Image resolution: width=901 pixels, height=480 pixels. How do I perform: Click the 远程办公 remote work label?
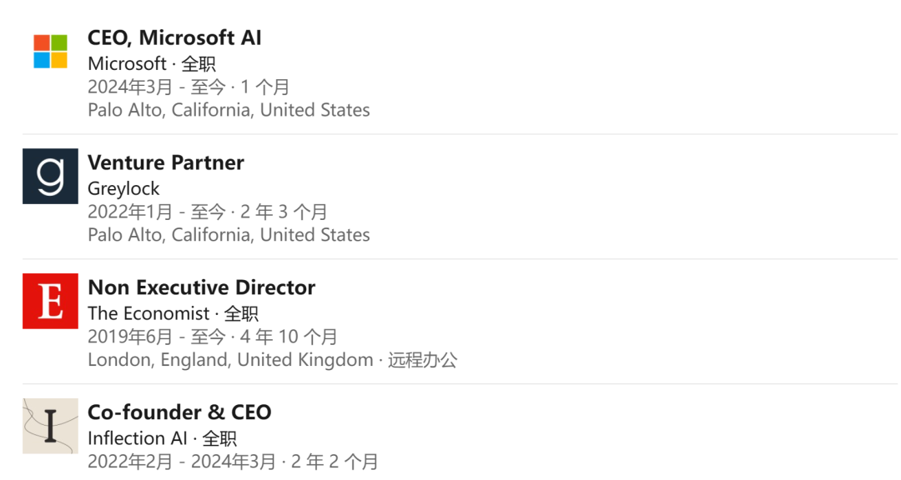422,360
